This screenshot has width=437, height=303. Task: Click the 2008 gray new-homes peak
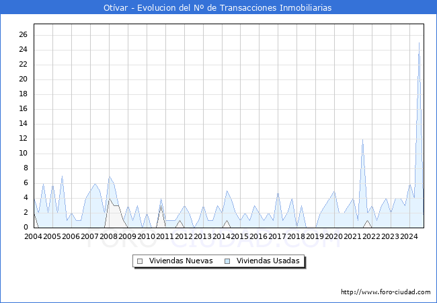(x=109, y=199)
